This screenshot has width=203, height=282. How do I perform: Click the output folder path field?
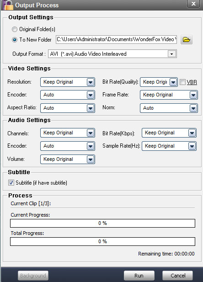pos(116,39)
